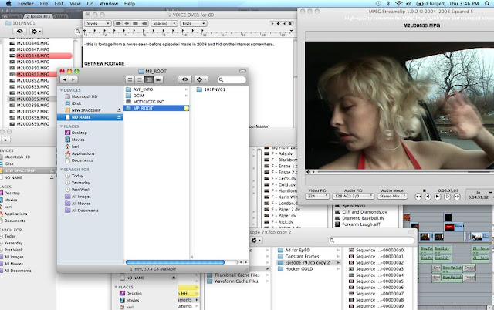Open the File menu
The width and height of the screenshot is (494, 310).
44,4
